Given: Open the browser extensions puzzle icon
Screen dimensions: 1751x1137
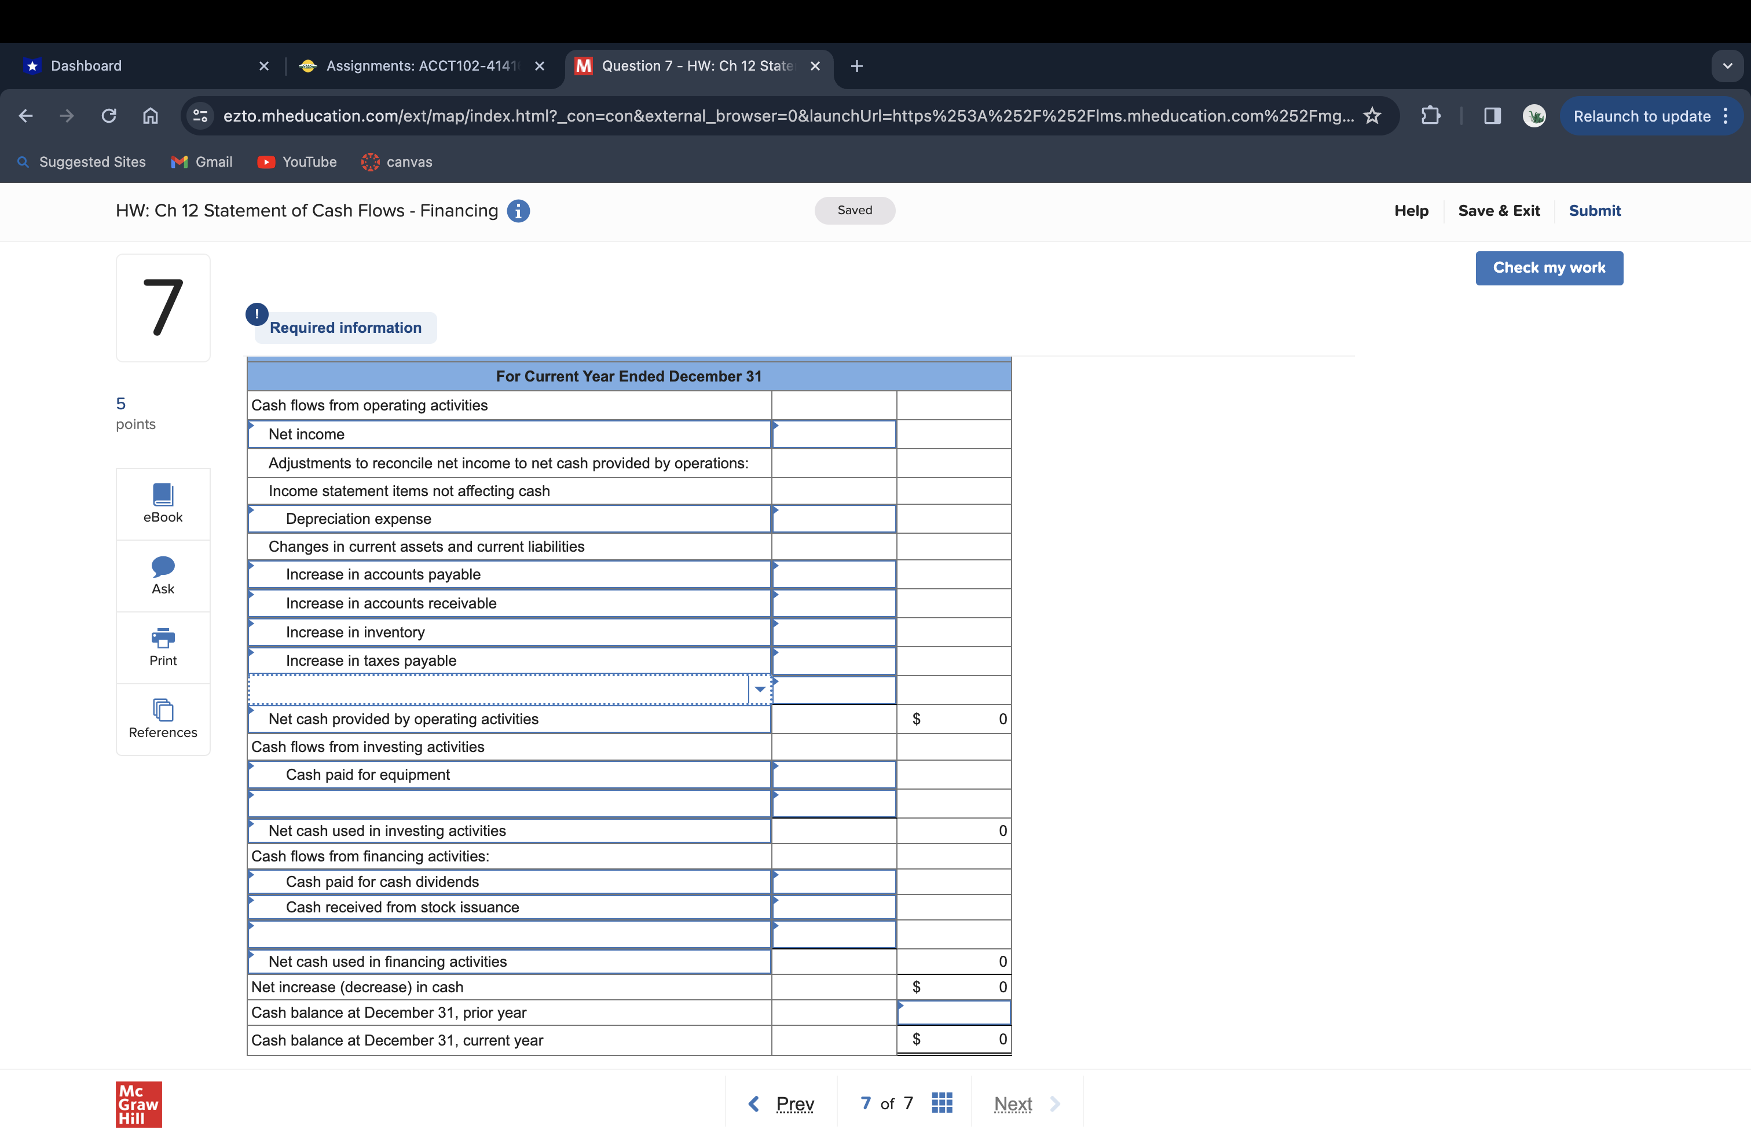Looking at the screenshot, I should pos(1431,115).
